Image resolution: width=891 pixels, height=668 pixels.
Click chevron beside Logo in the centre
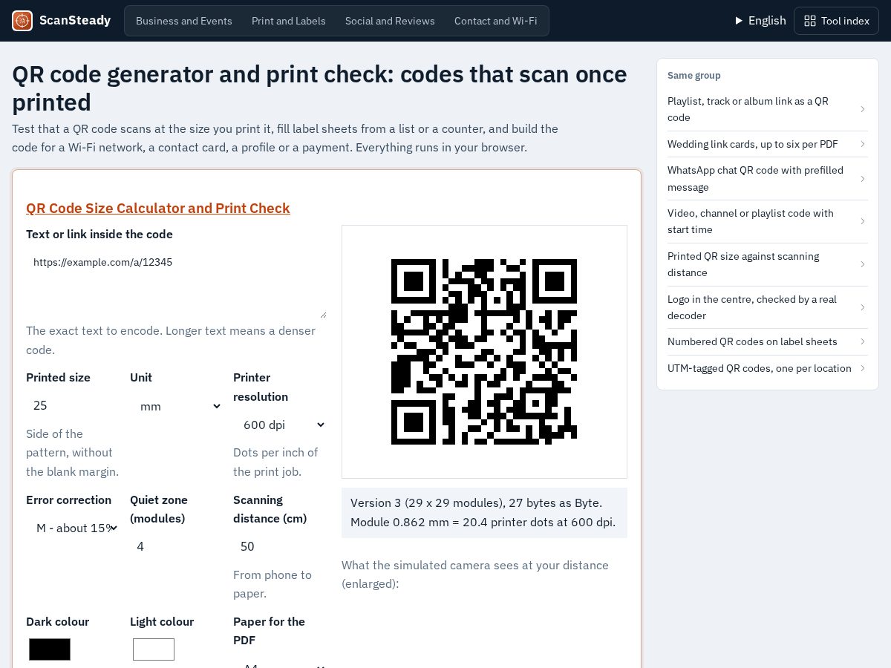863,307
